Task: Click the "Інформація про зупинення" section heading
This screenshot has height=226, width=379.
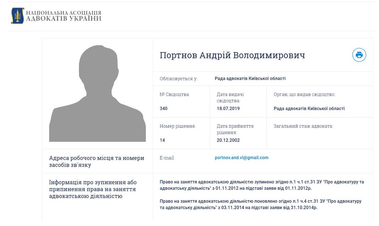Action: 92,189
